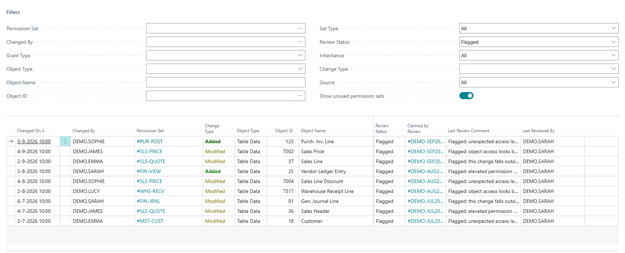
Task: Click Permission Set column header
Action: point(150,131)
